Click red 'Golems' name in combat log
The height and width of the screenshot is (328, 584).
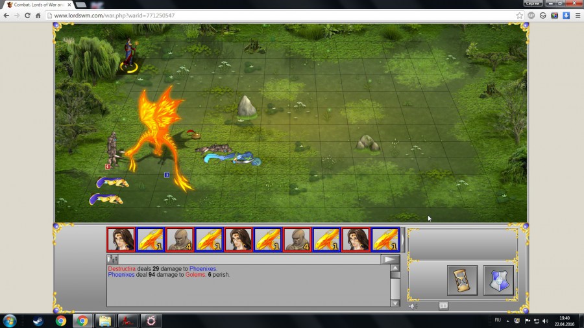(195, 274)
